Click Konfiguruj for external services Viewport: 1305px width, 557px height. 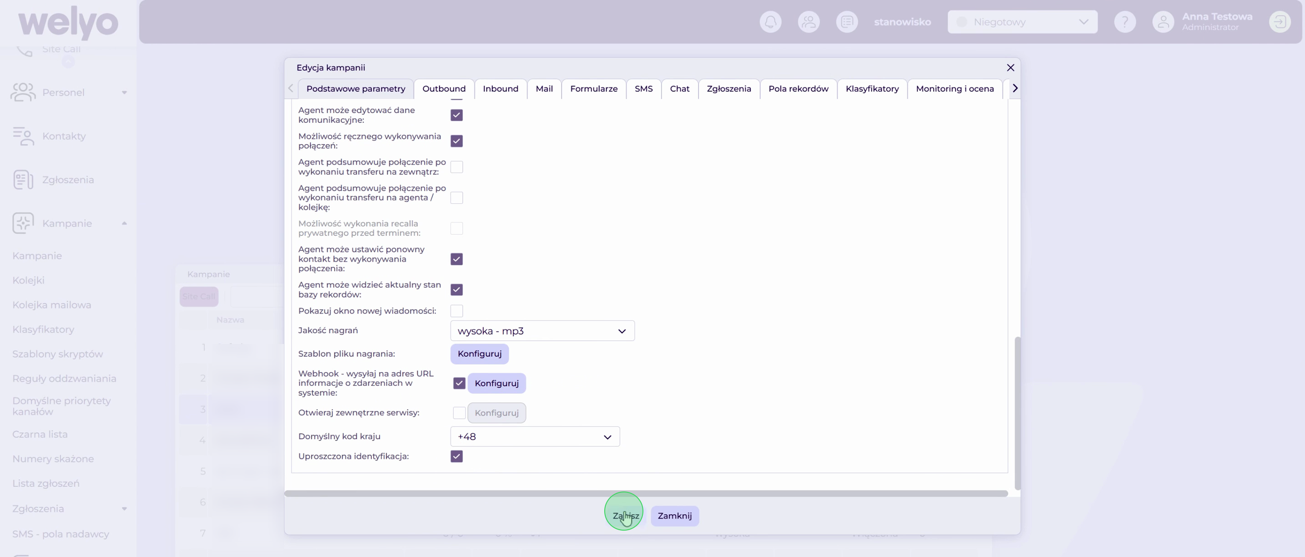pyautogui.click(x=496, y=413)
